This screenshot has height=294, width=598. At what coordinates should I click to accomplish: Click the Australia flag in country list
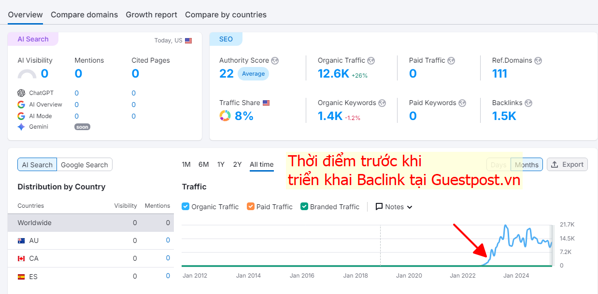[21, 240]
